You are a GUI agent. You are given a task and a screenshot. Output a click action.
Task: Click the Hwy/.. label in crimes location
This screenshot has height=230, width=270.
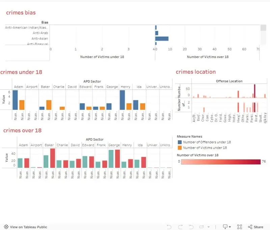click(x=238, y=118)
